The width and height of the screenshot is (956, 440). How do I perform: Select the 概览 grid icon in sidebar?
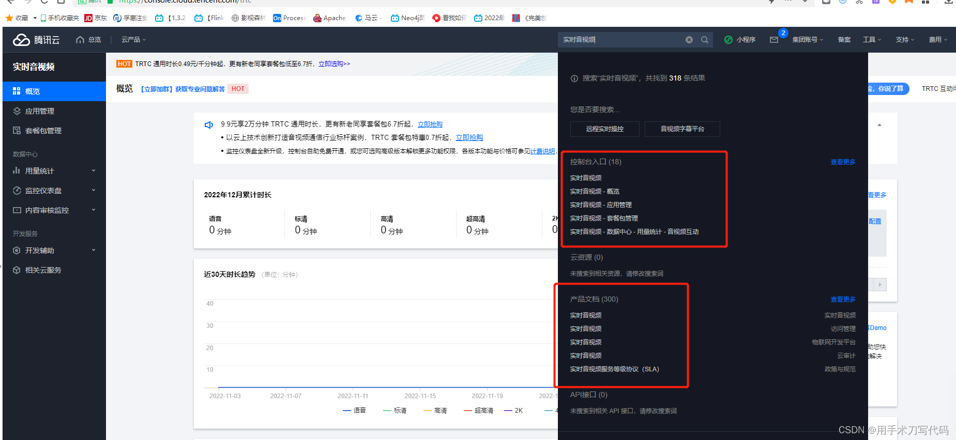17,91
